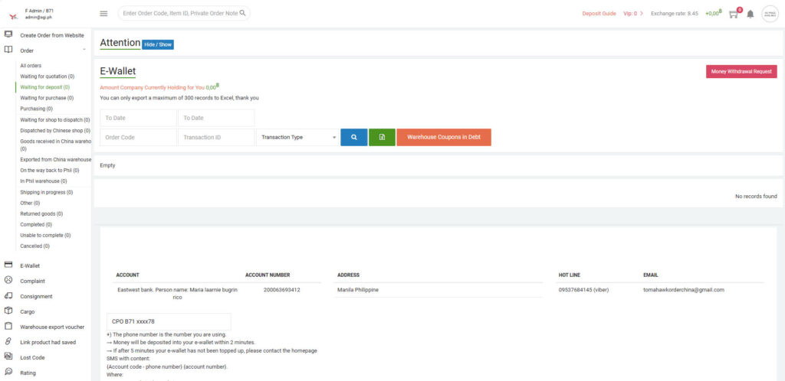Click the Transaction ID input field
Viewport: 785px width, 381px height.
coord(215,137)
